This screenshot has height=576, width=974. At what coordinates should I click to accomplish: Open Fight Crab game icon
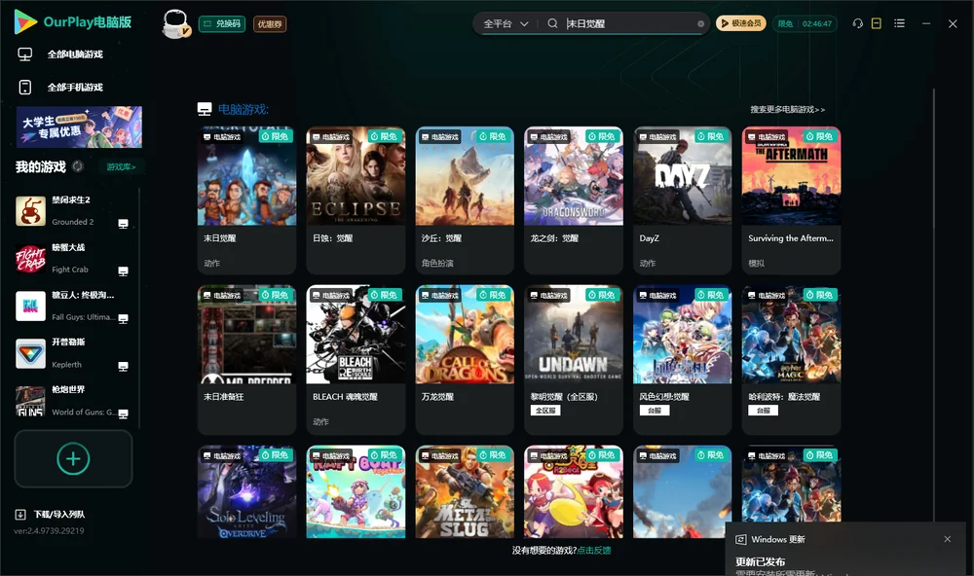tap(30, 258)
